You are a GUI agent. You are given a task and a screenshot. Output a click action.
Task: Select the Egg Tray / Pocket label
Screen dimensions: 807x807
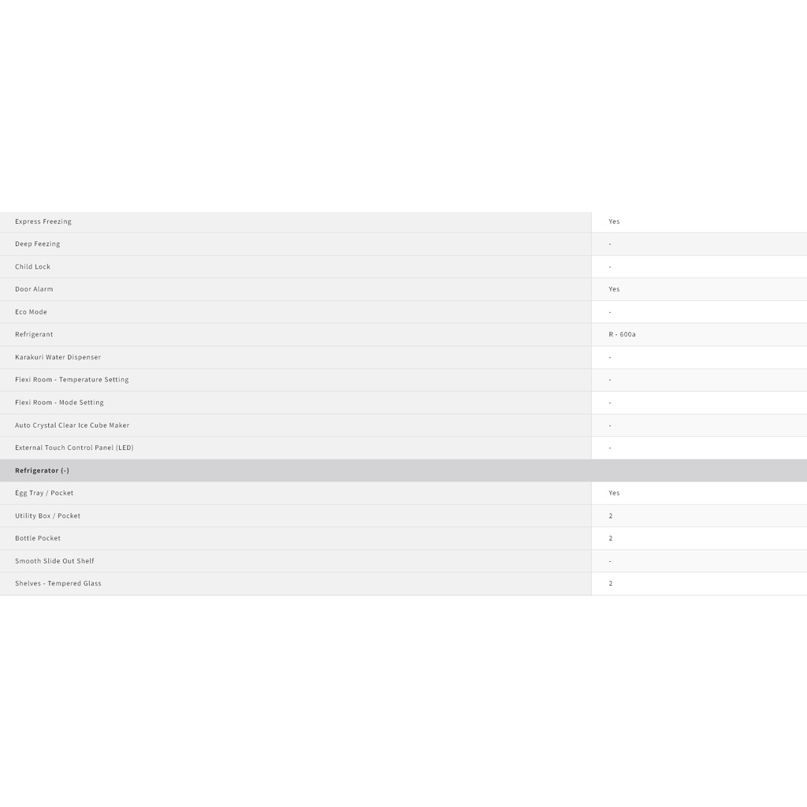[x=45, y=493]
